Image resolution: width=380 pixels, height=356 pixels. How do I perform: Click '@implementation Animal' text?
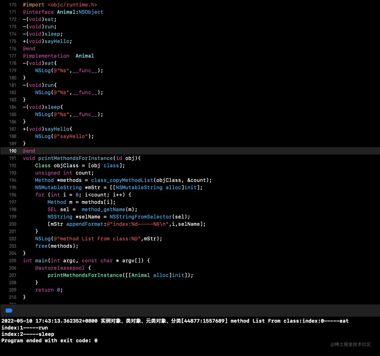point(58,56)
